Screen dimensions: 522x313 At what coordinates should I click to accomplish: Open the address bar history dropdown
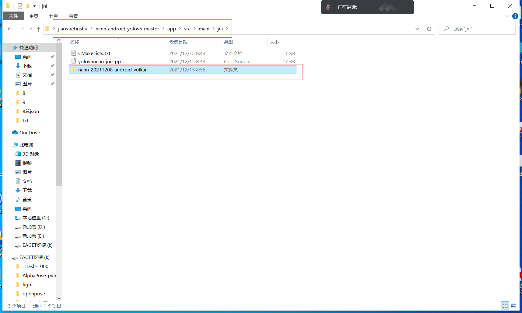(x=417, y=29)
